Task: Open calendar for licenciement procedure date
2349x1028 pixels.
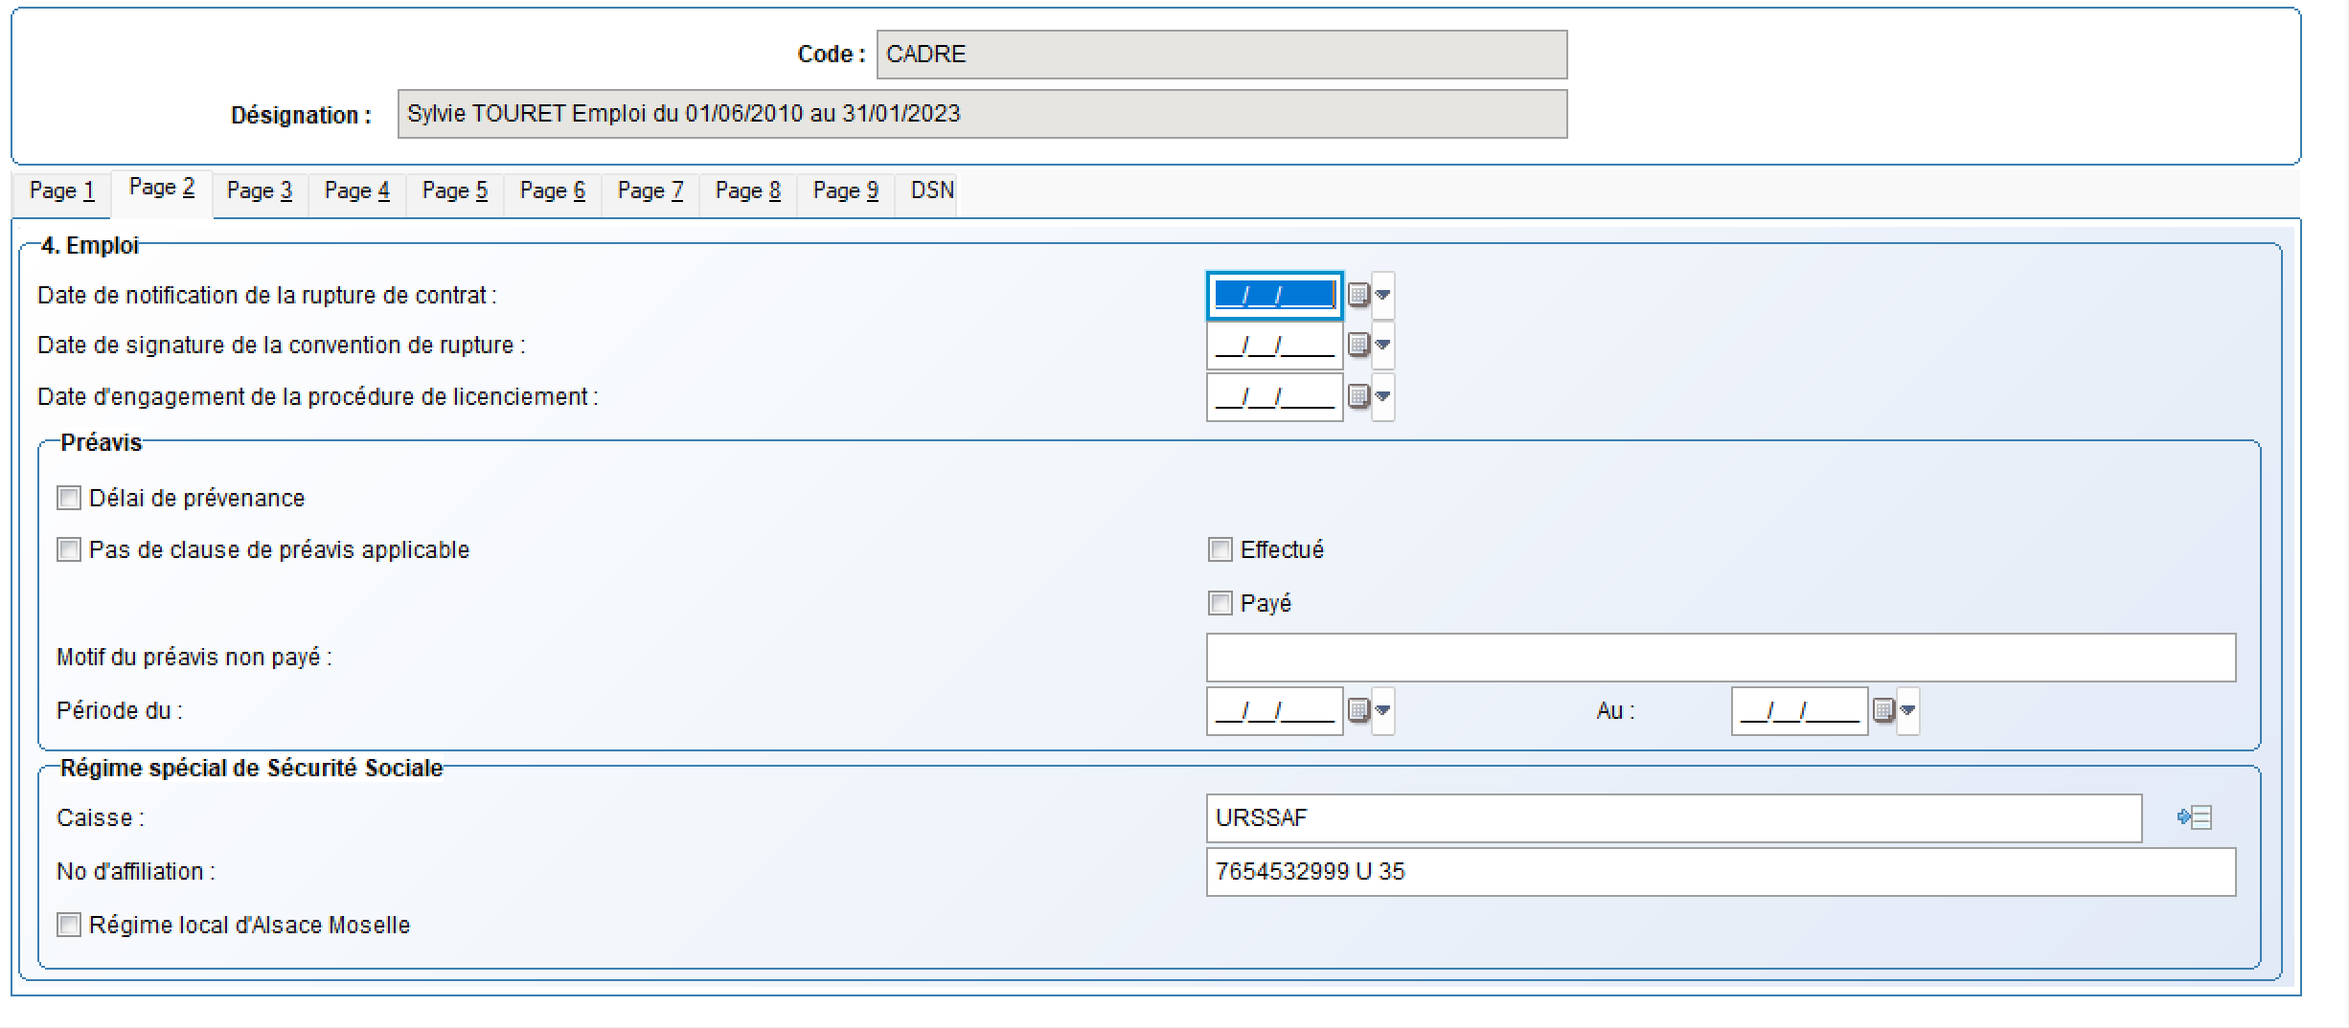Action: [x=1358, y=396]
